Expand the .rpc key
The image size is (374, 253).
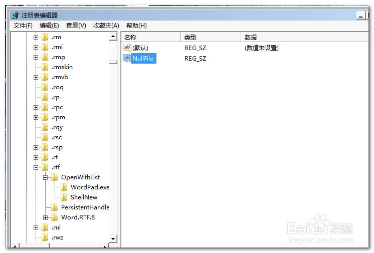(36, 107)
